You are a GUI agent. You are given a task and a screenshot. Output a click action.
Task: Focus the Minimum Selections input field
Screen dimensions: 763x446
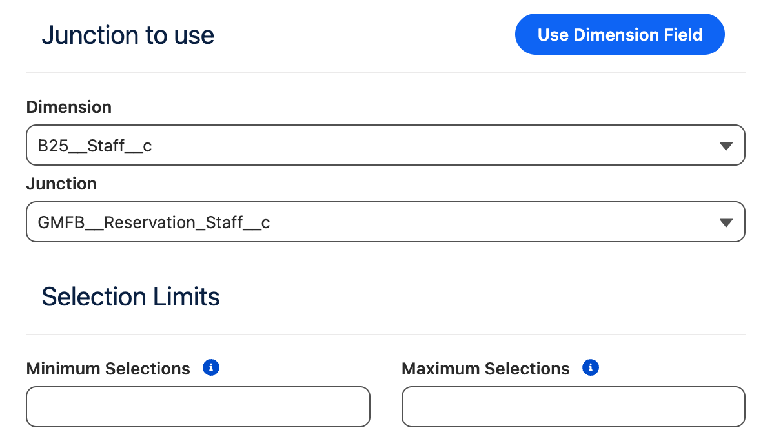click(x=198, y=407)
